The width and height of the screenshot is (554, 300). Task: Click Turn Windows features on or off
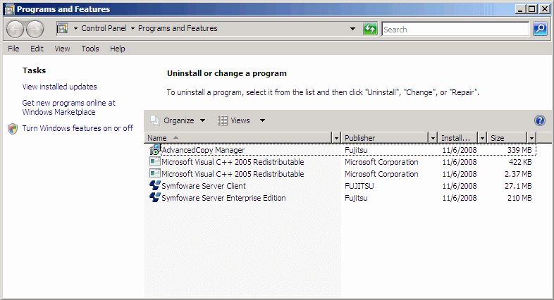78,128
